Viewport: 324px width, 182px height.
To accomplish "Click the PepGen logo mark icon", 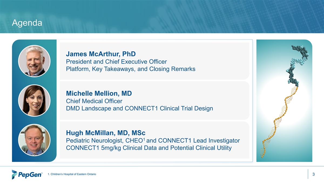I will (15, 174).
